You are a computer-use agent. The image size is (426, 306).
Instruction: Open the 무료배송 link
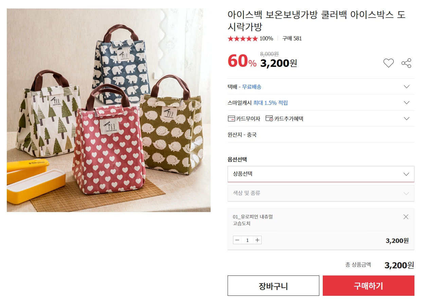click(x=252, y=87)
